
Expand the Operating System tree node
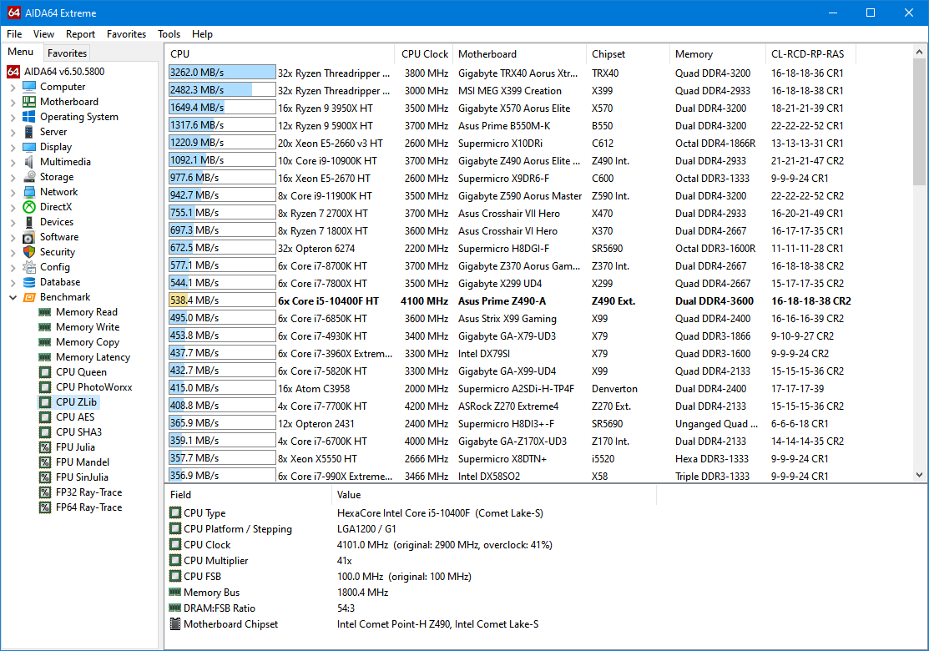point(13,118)
